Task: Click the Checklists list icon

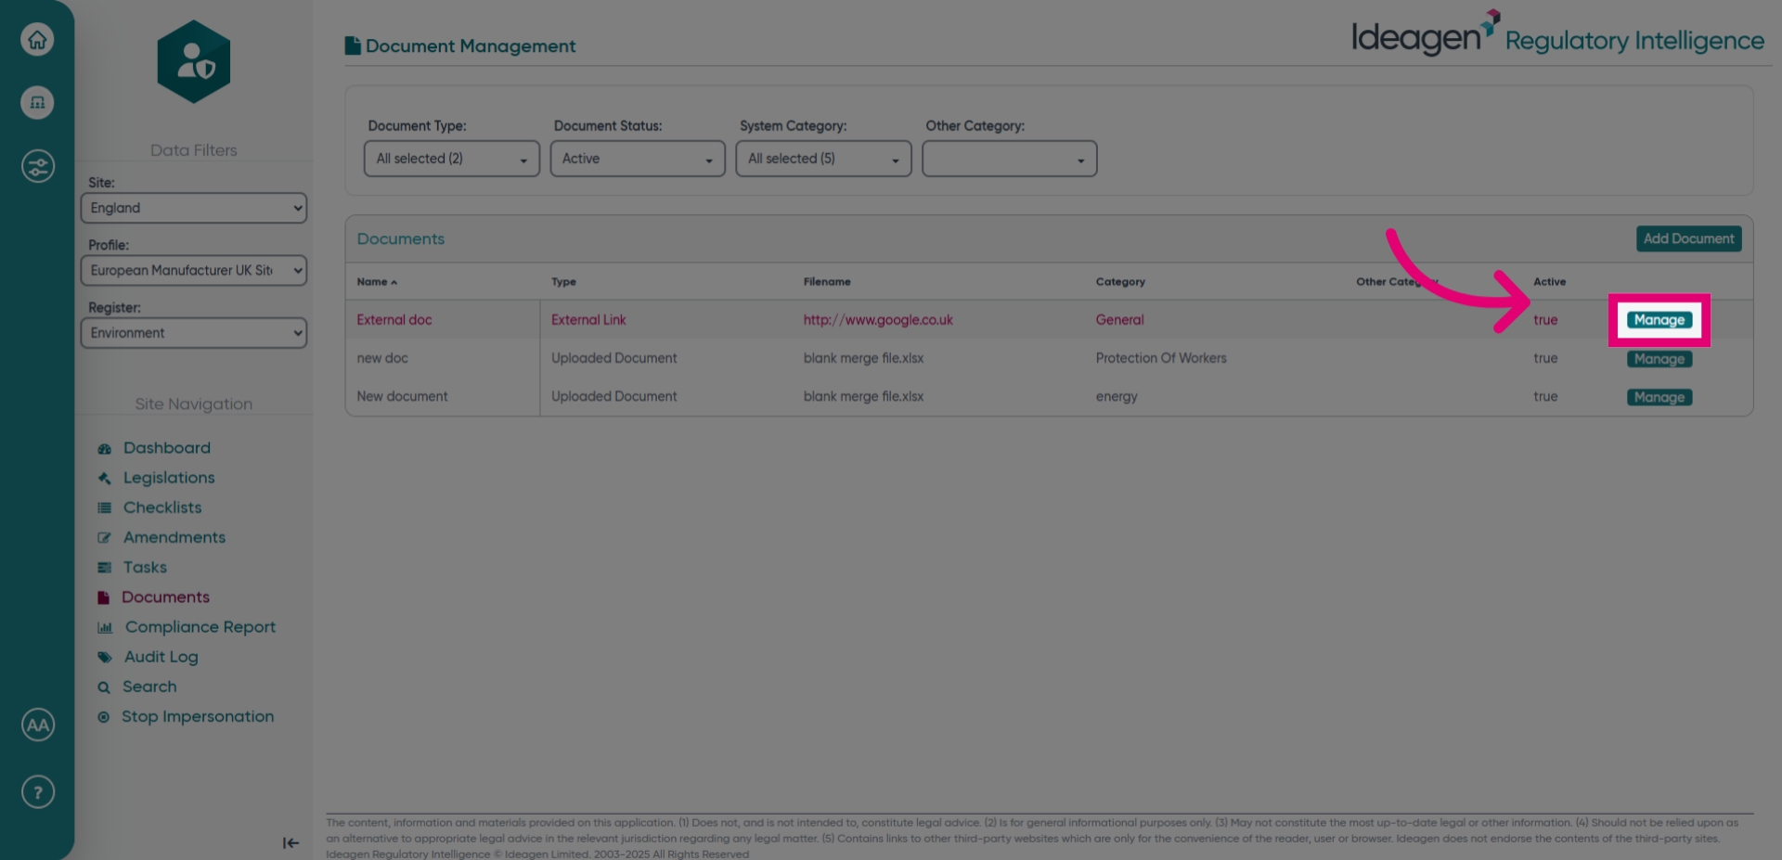Action: [x=104, y=508]
